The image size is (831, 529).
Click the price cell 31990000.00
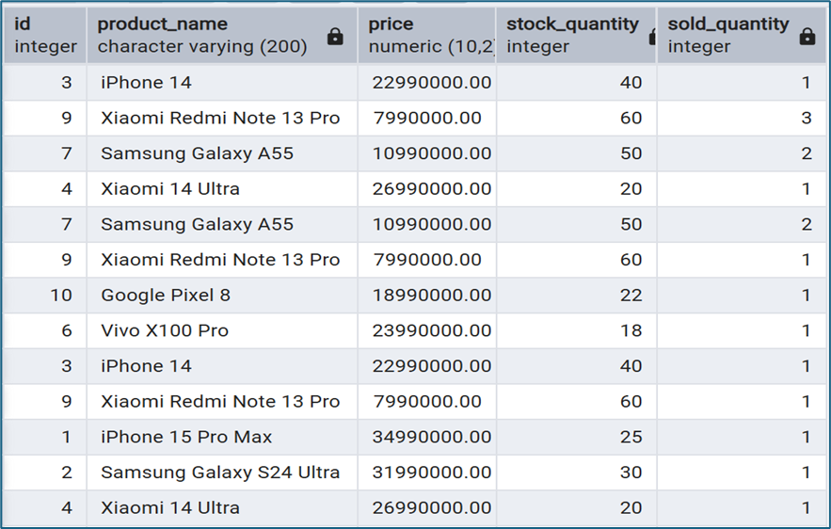[x=431, y=473]
